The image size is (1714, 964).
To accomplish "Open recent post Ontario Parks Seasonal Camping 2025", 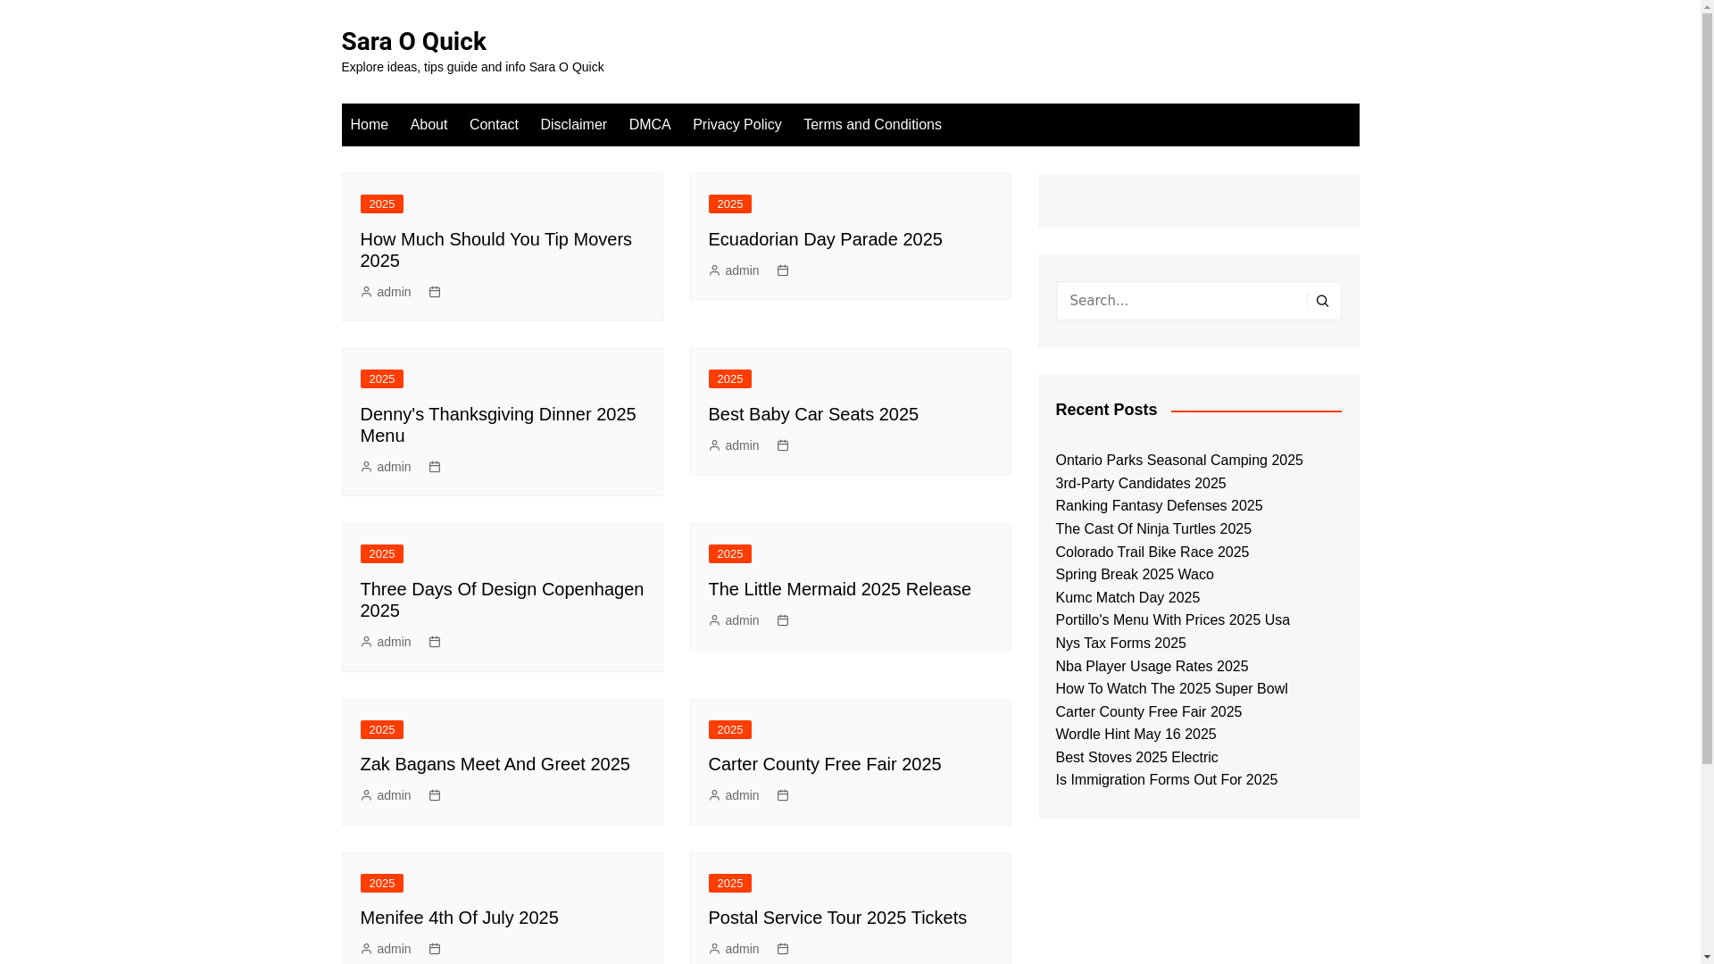I will point(1179,461).
